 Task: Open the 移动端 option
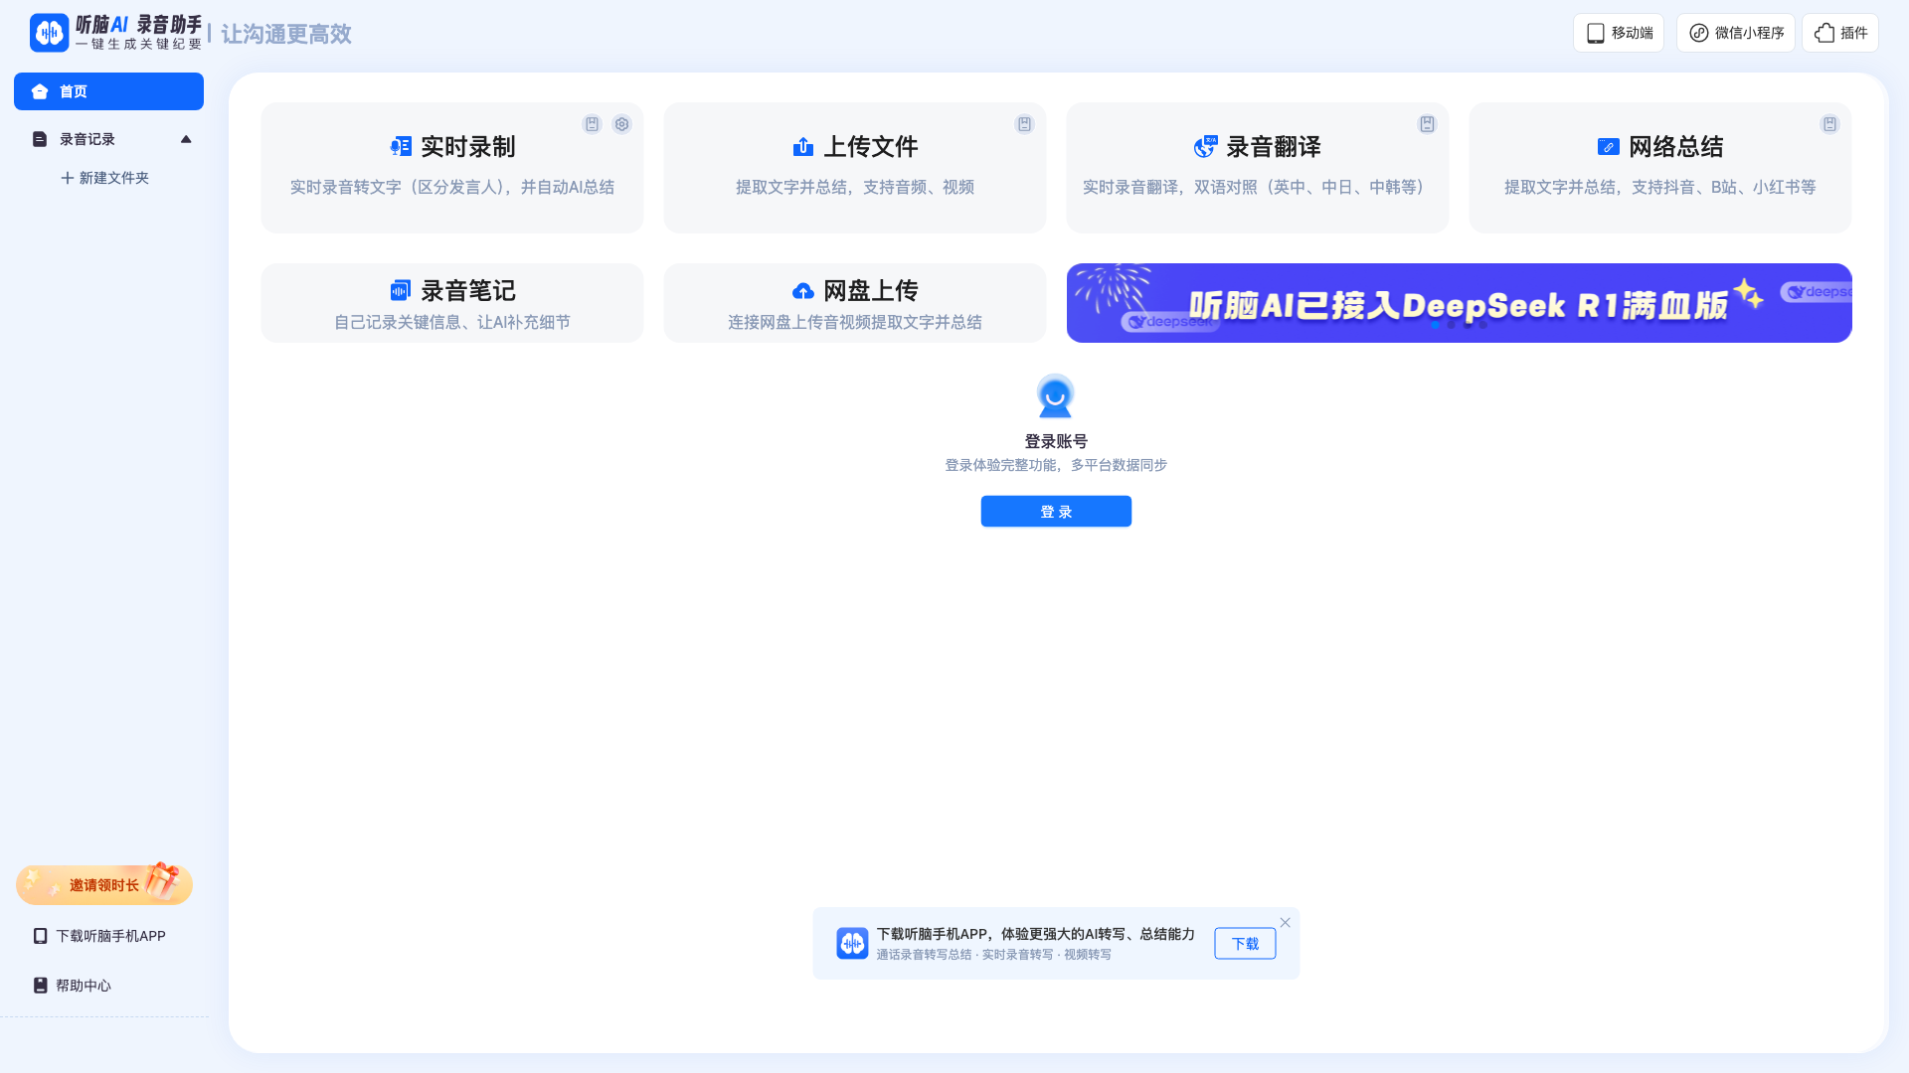coord(1619,33)
